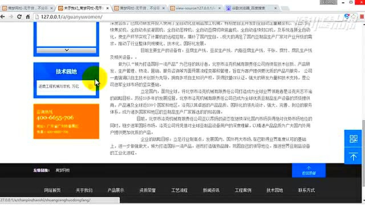
Task: Open 联系方式 in footer nav
Action: point(307,190)
